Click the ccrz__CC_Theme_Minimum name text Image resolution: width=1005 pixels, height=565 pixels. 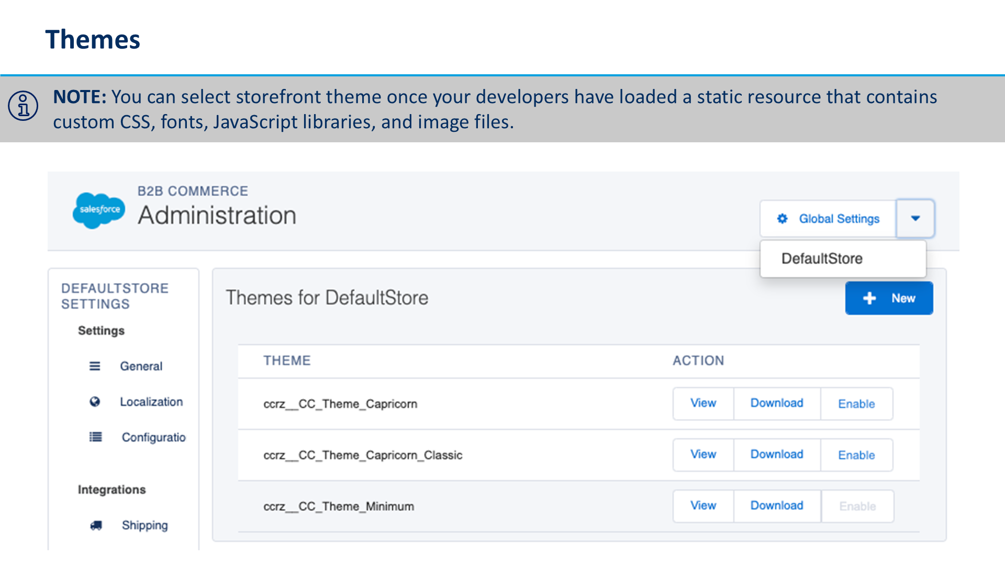tap(339, 506)
